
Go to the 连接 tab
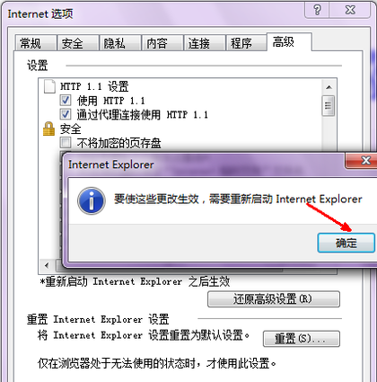205,43
